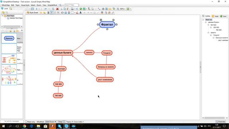
Task: Collapse the Mind Maps folder tree node
Action: [x=2, y=16]
